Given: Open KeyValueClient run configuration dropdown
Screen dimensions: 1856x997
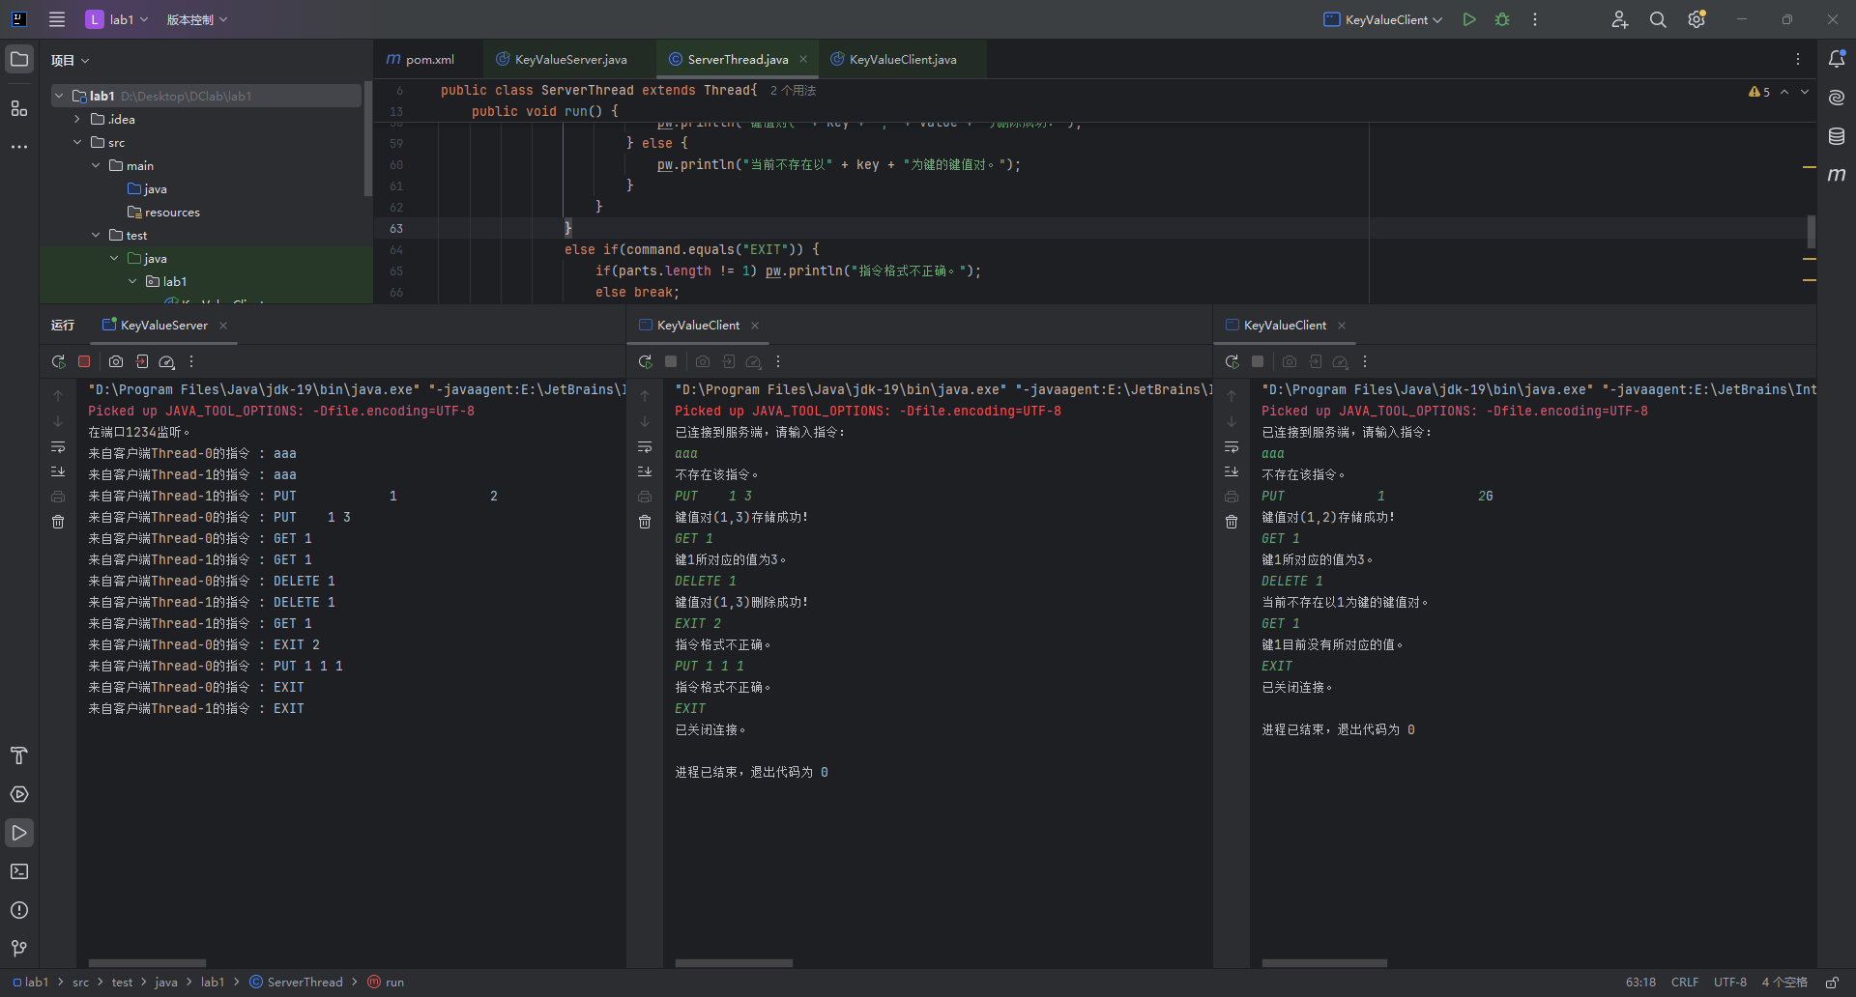Looking at the screenshot, I should point(1383,19).
